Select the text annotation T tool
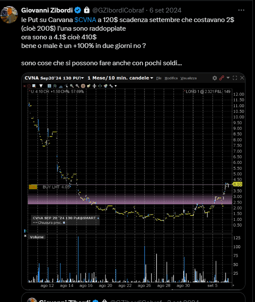 (49, 86)
